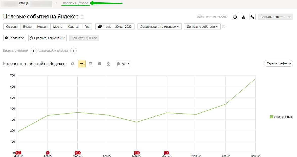Open the Сравнить сегменты dropdown
The height and width of the screenshot is (157, 297).
click(47, 38)
